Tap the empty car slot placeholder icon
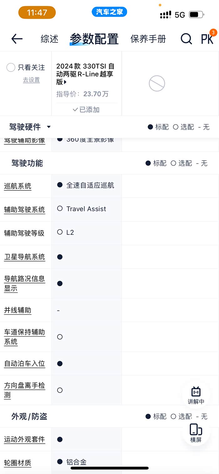Screen dimensions: 219x474 157,83
